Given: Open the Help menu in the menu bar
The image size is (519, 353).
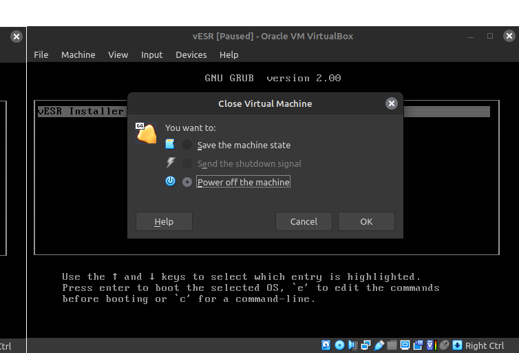Looking at the screenshot, I should tap(229, 54).
